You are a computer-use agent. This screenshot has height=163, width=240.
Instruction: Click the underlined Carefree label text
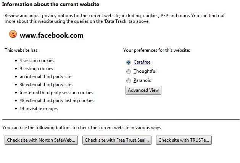(x=142, y=62)
